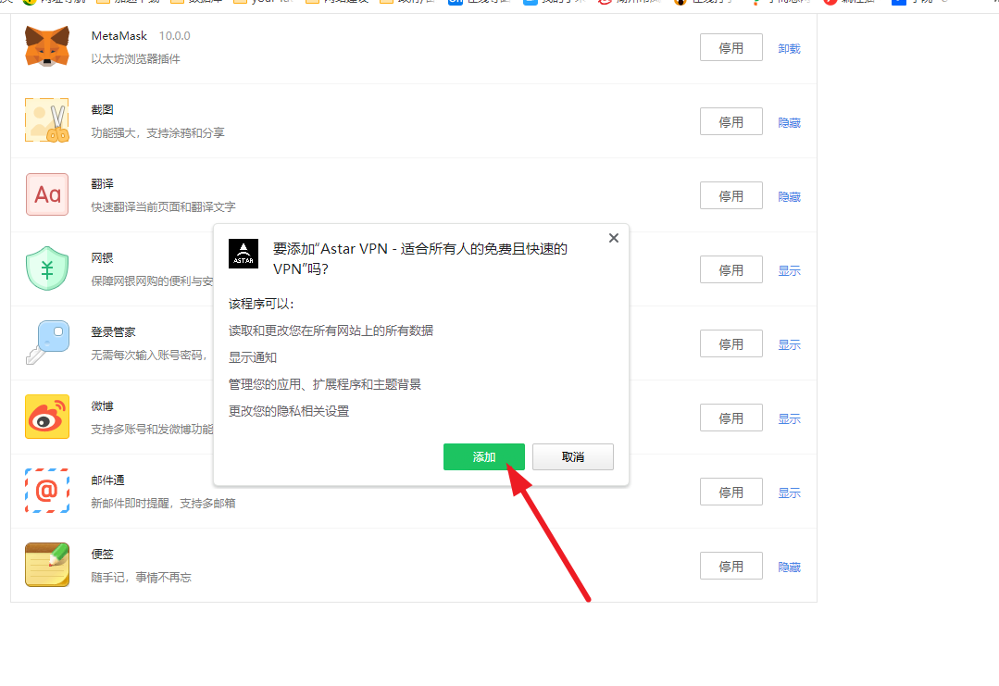This screenshot has height=686, width=999.
Task: Click the 邮件通 @ envelope icon
Action: point(47,491)
